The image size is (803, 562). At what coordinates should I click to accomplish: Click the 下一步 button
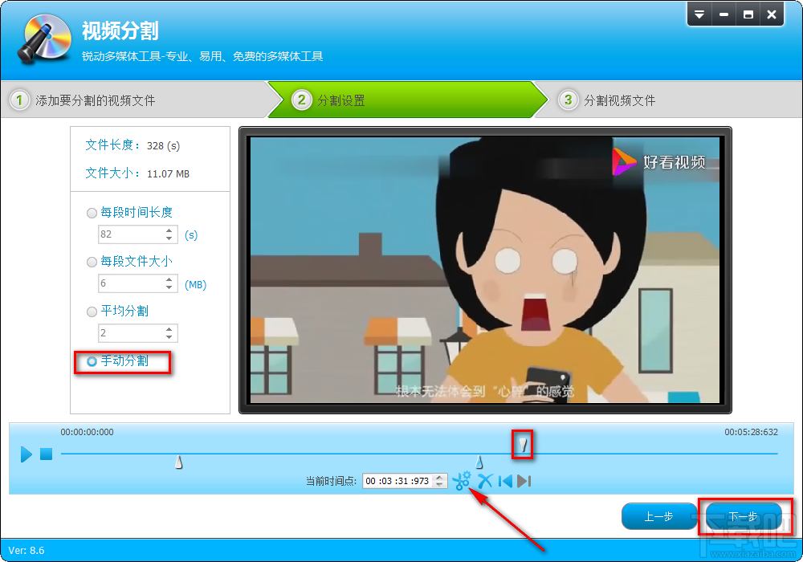coord(743,516)
